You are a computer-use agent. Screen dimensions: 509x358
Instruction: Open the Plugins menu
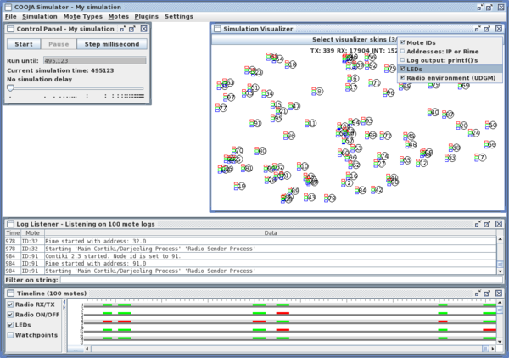point(146,16)
